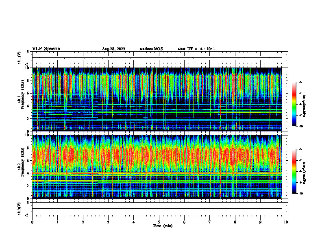Viewport: 322px width, 249px height.
Task: Click the "station=MOS" header label
Action: [151, 49]
